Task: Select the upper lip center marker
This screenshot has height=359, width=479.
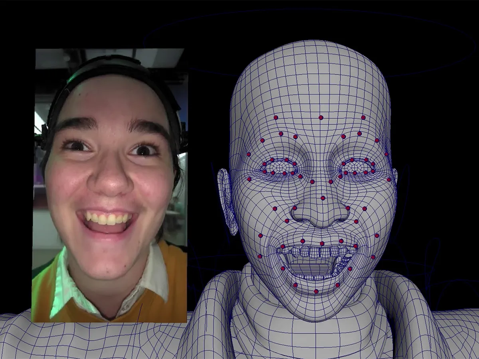Action: (x=322, y=243)
